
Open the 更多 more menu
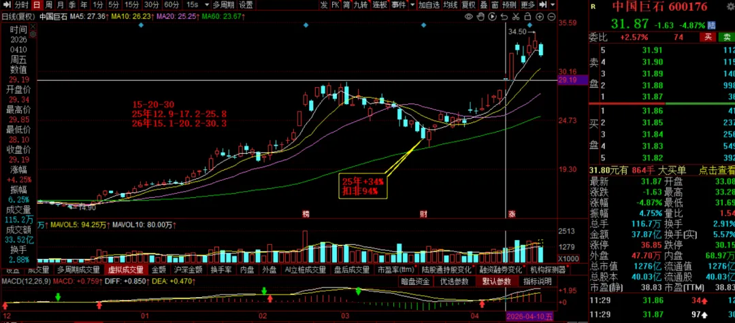pyautogui.click(x=527, y=5)
